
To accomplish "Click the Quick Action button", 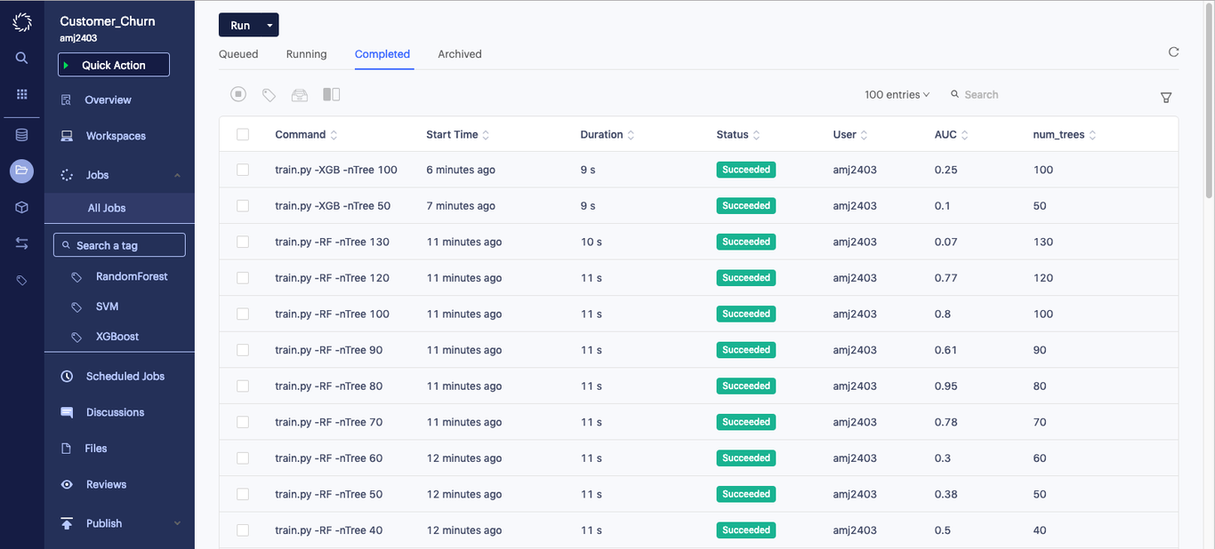I will (113, 64).
